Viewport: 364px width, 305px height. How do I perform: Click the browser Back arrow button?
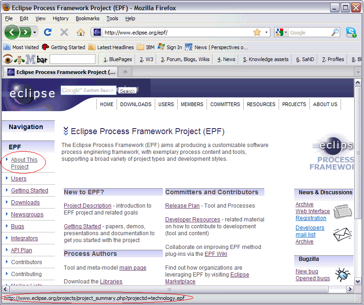12,32
